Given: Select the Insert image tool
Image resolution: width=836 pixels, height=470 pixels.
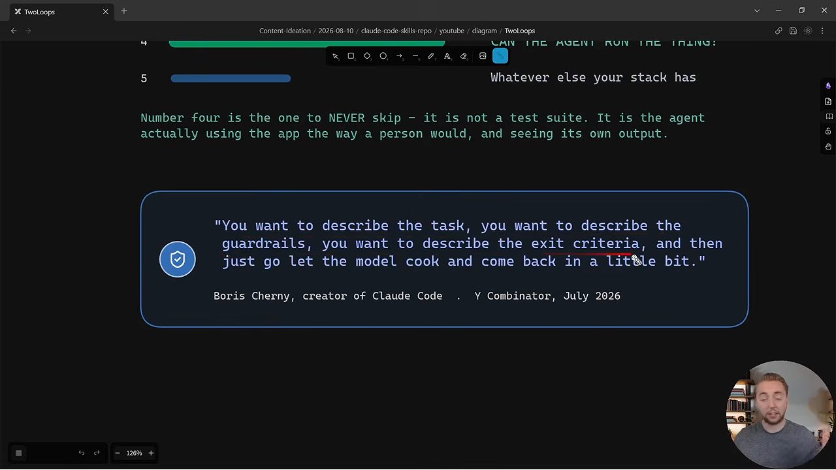Looking at the screenshot, I should pyautogui.click(x=483, y=56).
